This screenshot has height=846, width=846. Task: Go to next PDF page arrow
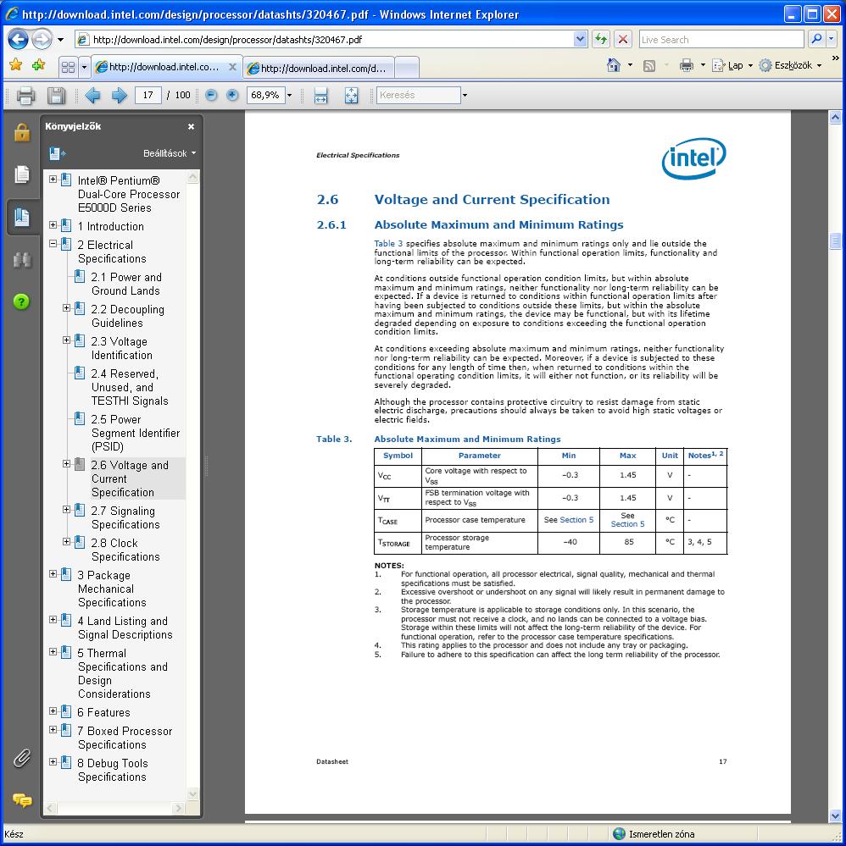(119, 96)
